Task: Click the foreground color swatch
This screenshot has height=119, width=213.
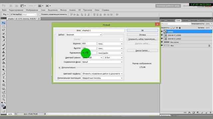Action: (3, 106)
